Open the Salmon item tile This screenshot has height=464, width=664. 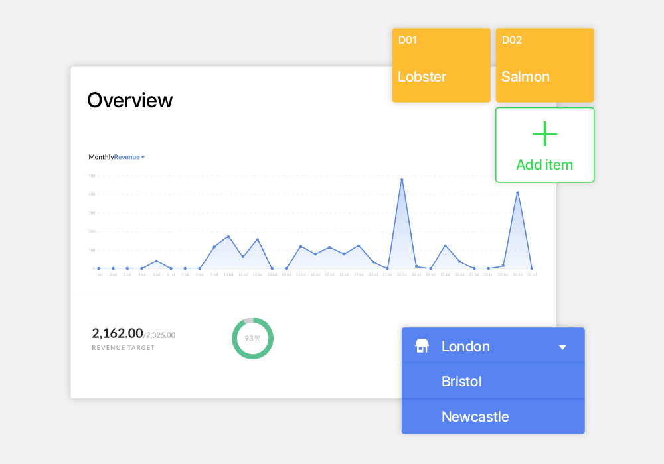coord(544,65)
